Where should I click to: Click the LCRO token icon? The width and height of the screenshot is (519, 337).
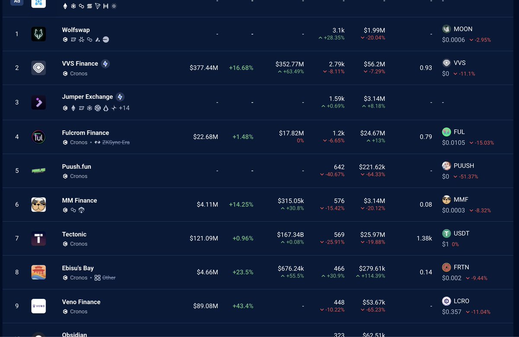pos(446,301)
